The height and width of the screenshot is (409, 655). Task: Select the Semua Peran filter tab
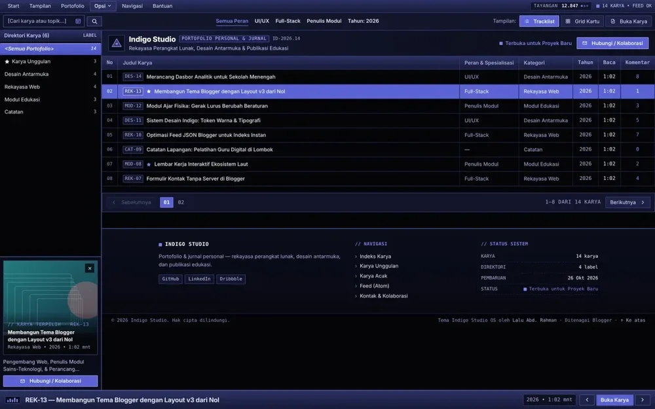click(x=232, y=21)
